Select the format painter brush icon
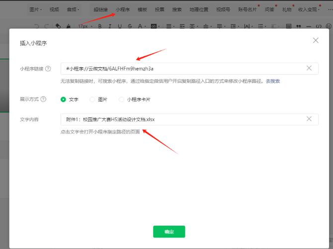 69,26
